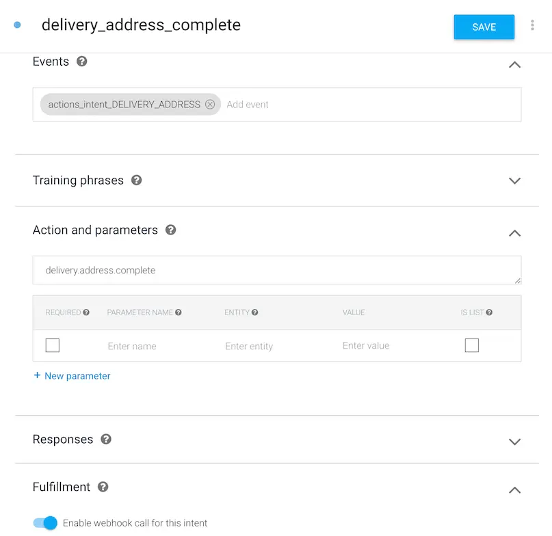552x536 pixels.
Task: Remove the actions_intent_DELIVERY_ADDRESS event chip
Action: pyautogui.click(x=210, y=104)
